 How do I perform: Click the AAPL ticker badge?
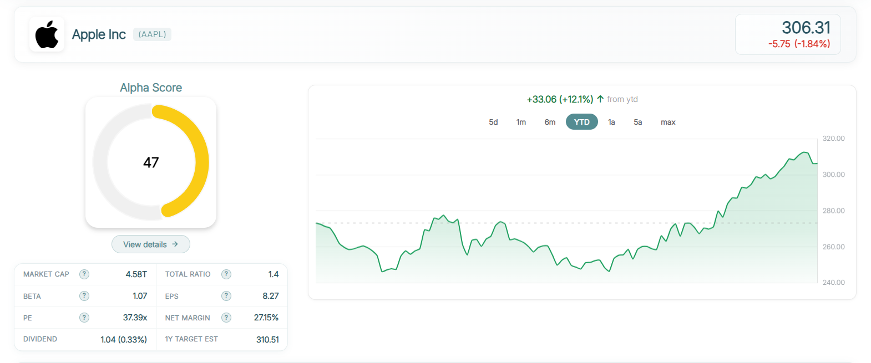pyautogui.click(x=152, y=34)
